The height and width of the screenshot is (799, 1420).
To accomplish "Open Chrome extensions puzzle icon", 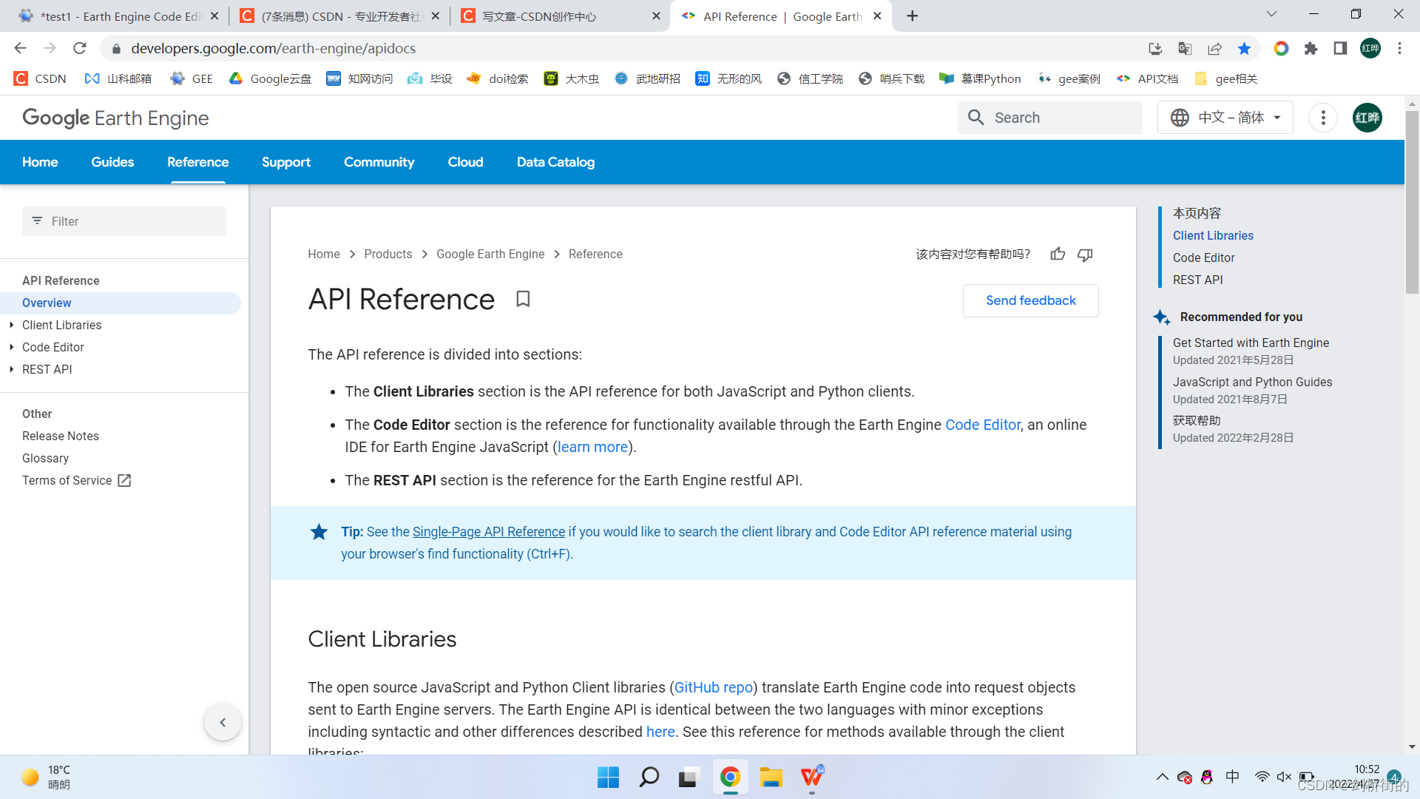I will [1311, 49].
